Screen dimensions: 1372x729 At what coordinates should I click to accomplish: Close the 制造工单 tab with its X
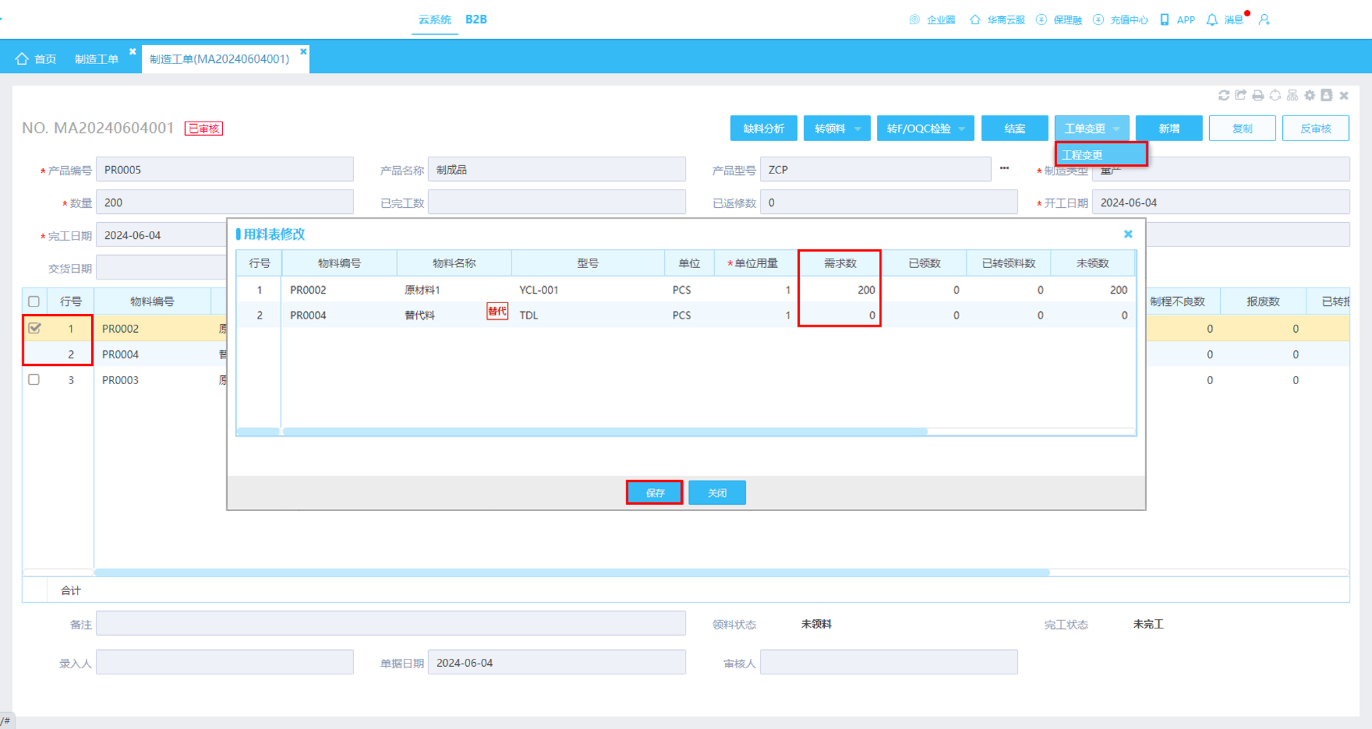click(x=132, y=51)
